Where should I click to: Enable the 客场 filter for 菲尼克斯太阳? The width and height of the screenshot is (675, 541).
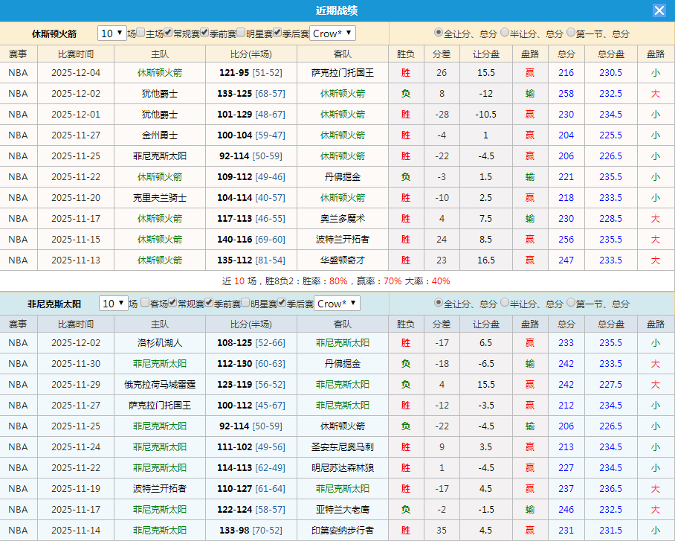coord(146,304)
